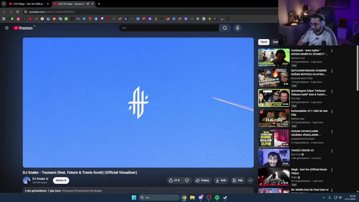Open the WhatsApp bookmark
The width and height of the screenshot is (359, 202).
pyautogui.click(x=66, y=19)
